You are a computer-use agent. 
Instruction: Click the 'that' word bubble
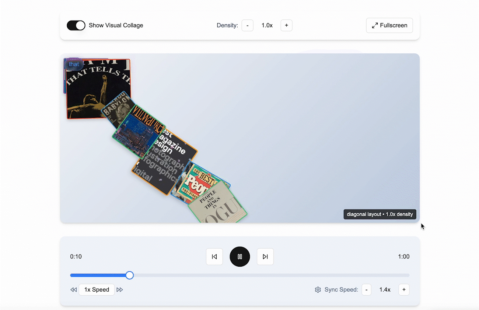(74, 64)
